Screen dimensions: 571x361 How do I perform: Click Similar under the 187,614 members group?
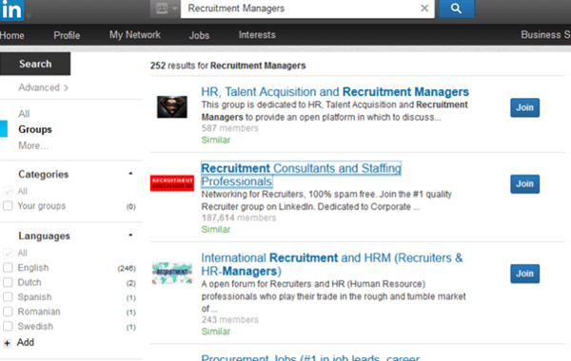point(216,229)
